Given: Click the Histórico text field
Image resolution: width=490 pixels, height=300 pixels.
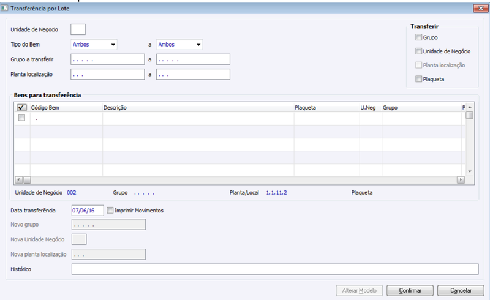Looking at the screenshot, I should [x=275, y=269].
